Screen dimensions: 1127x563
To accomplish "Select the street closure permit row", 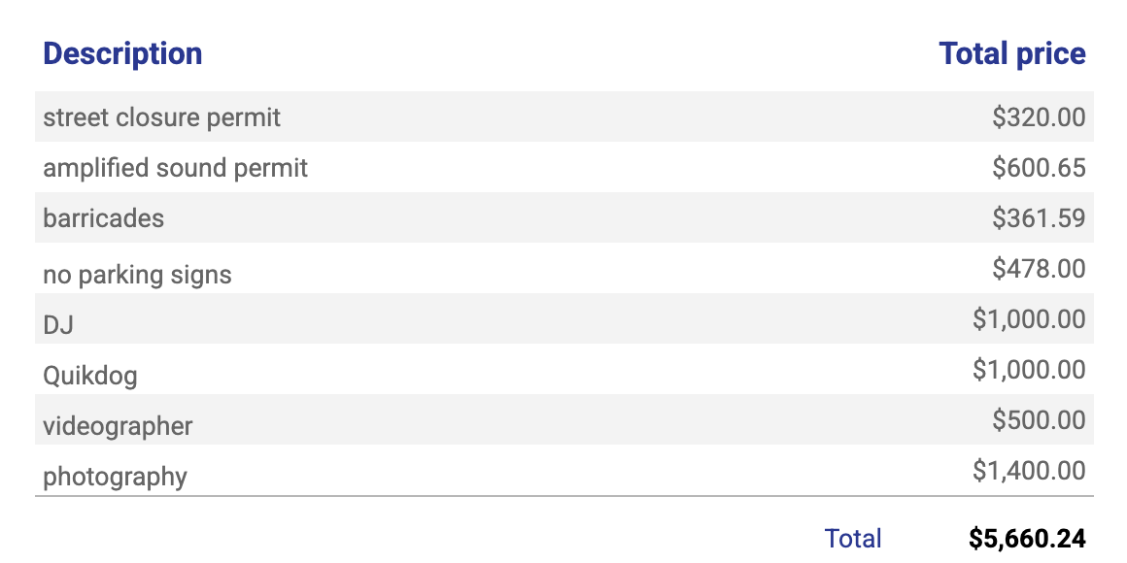I will (564, 116).
